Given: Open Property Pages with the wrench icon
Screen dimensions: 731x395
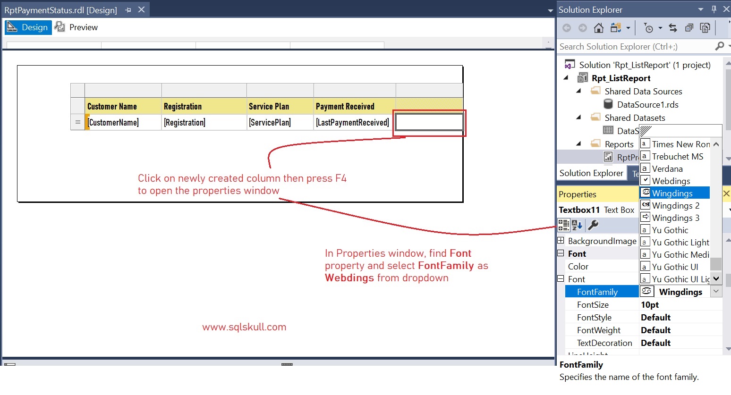Looking at the screenshot, I should [x=593, y=225].
